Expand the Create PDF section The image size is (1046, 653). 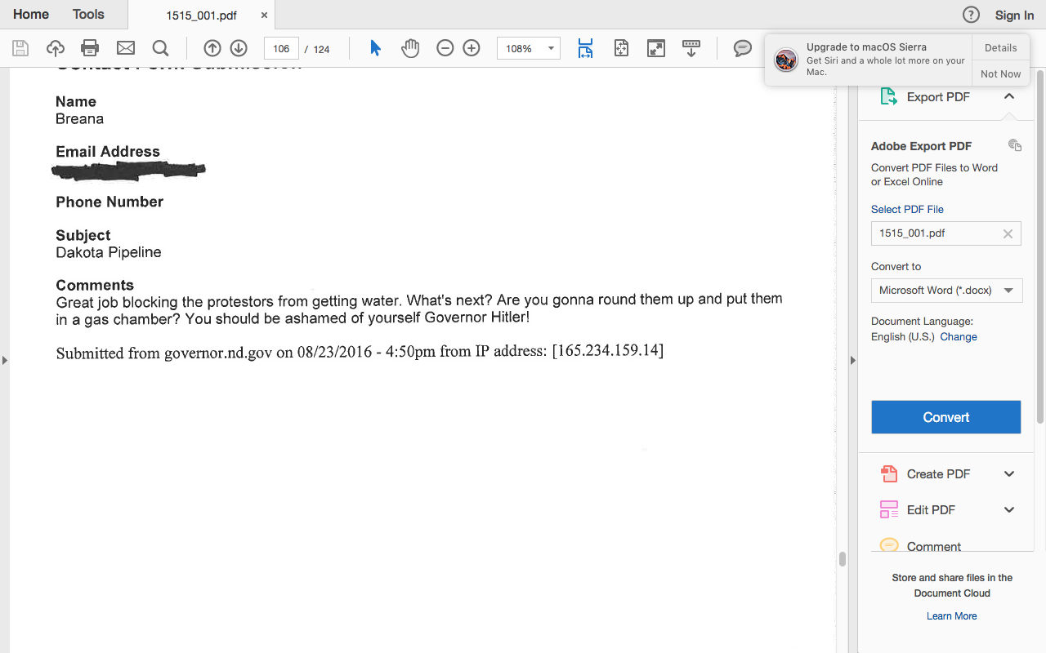tap(1008, 474)
